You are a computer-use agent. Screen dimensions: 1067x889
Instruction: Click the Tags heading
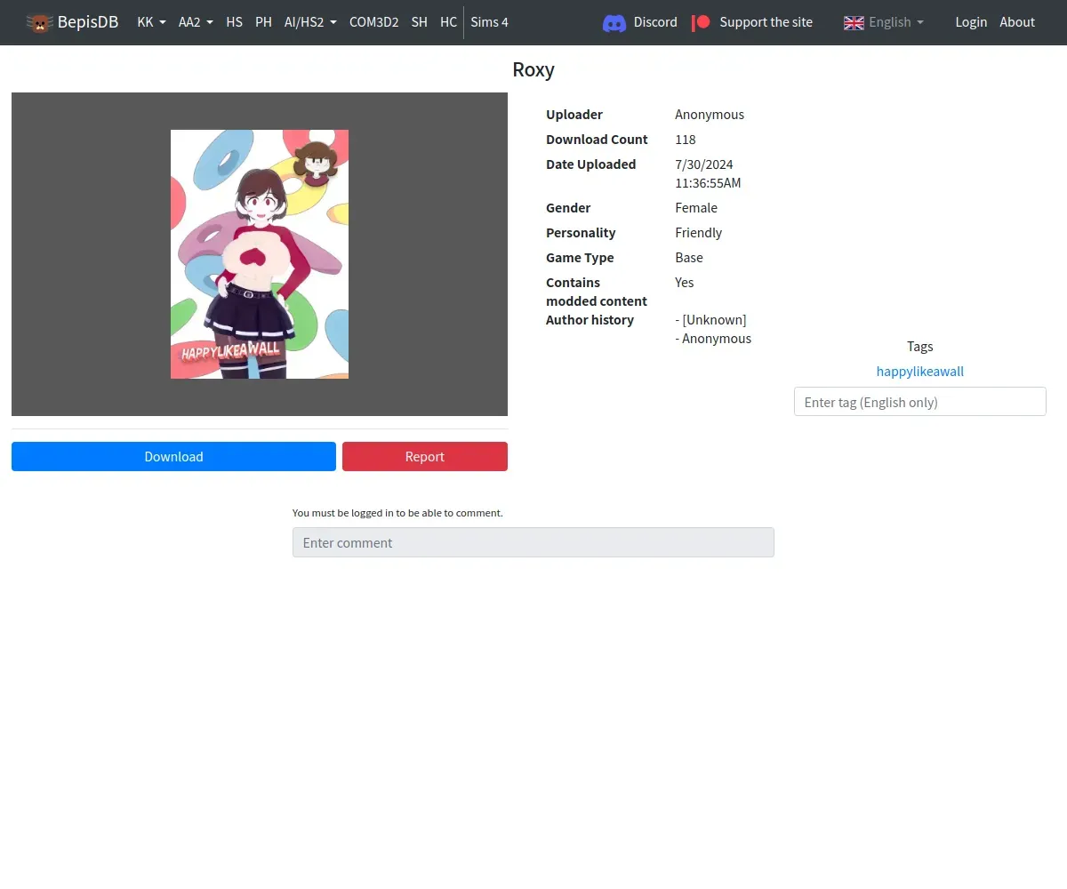click(920, 347)
